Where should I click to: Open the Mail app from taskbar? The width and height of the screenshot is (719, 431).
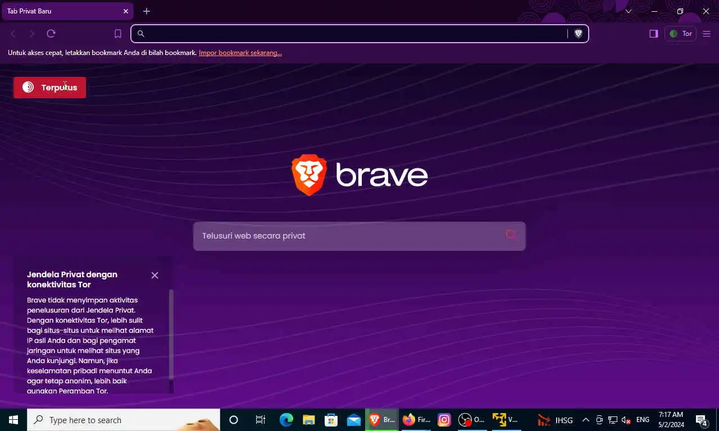tap(354, 420)
